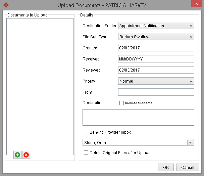Click the Description text area
Viewport: 204px width, 176px height.
click(138, 117)
